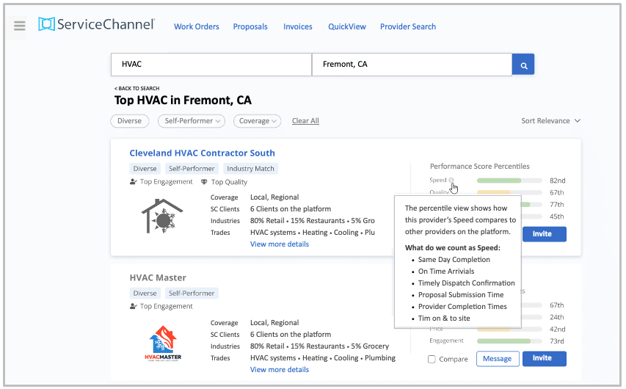Click the Back to Search link
Viewport: 626px width, 389px height.
click(x=137, y=89)
